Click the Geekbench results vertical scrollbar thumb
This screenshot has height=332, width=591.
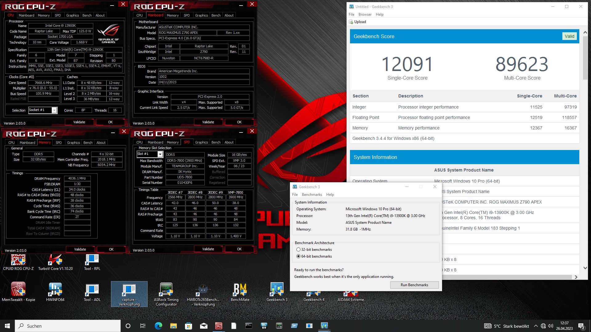click(585, 58)
